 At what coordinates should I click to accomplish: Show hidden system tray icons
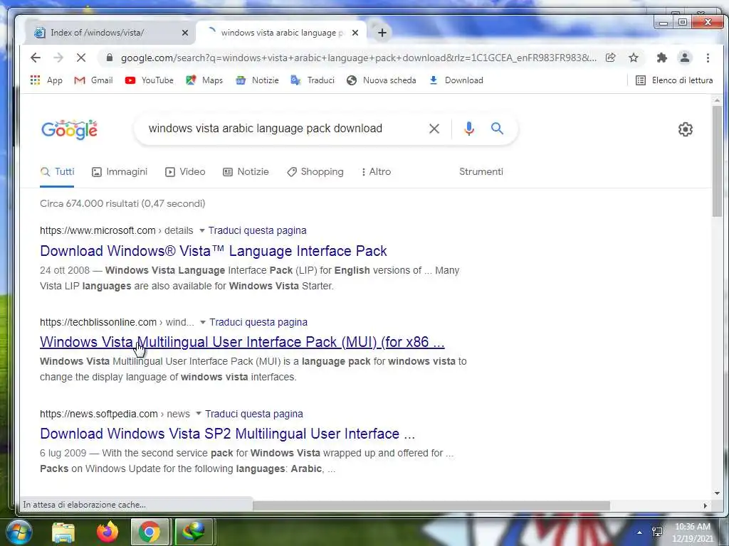point(640,532)
